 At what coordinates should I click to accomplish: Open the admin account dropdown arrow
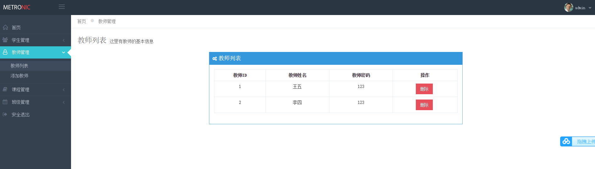coord(590,8)
